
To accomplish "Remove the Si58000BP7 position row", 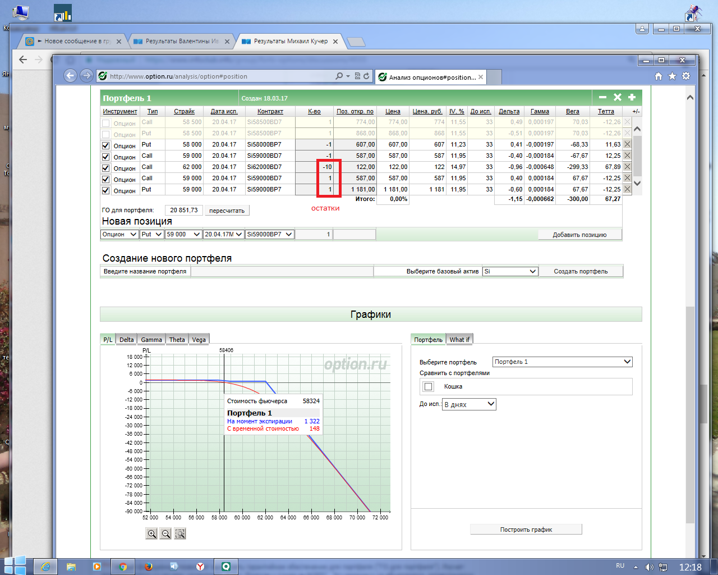I will coord(627,144).
